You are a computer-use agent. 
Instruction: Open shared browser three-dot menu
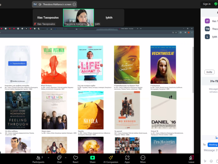click(192, 32)
